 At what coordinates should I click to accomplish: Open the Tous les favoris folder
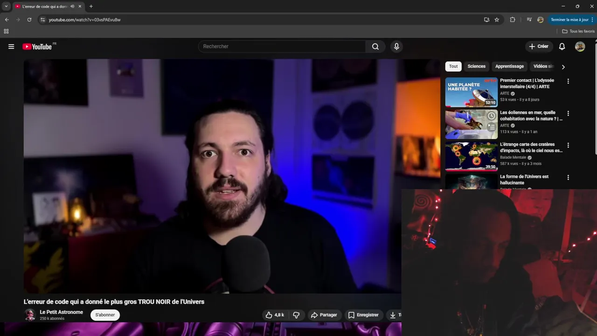pos(578,31)
